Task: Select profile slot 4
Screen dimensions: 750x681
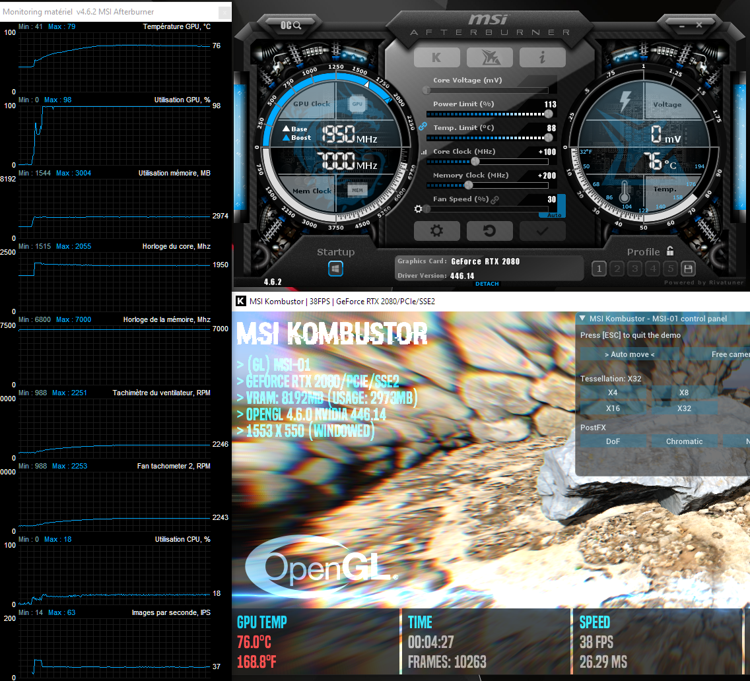Action: (653, 269)
